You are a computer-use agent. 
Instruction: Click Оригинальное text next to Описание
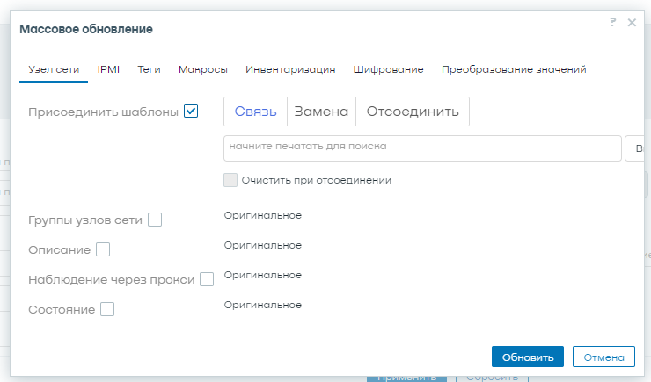263,245
